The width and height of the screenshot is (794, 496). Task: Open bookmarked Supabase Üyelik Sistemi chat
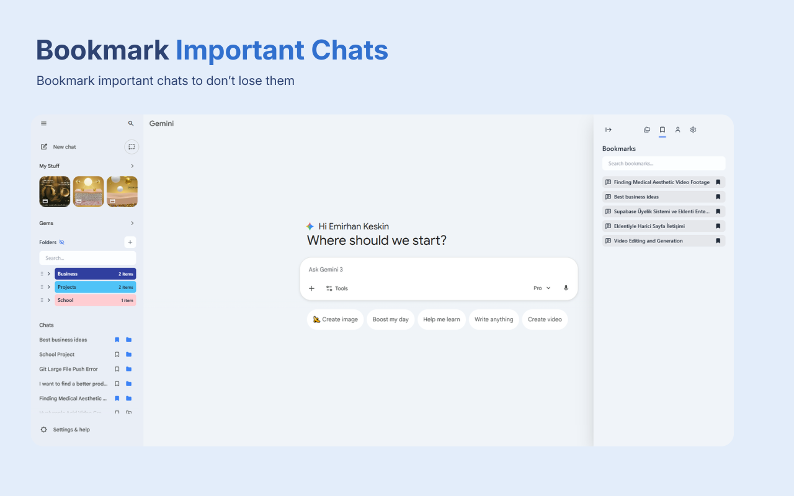664,211
